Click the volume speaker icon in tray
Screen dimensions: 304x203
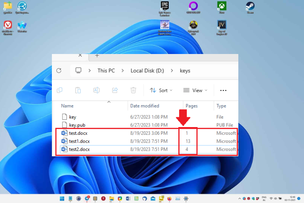[276, 199]
